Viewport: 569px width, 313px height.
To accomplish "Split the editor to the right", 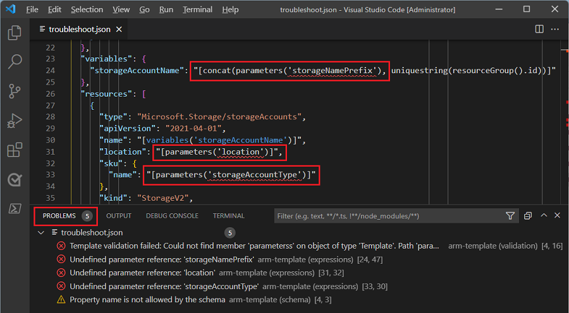I will coord(539,29).
